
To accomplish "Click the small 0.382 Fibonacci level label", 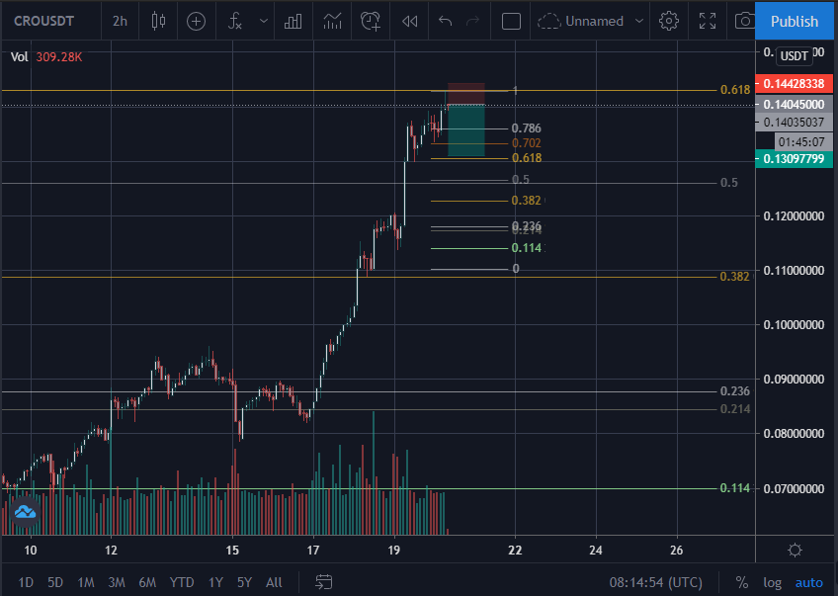I will (x=527, y=201).
